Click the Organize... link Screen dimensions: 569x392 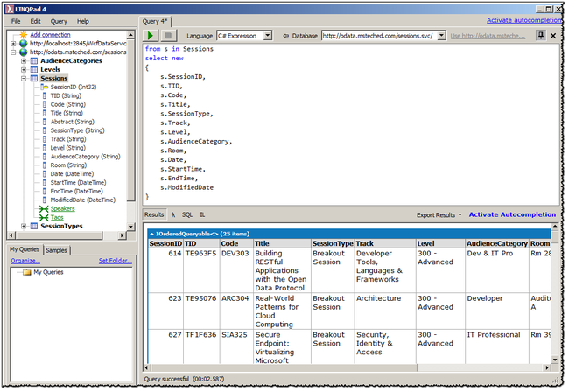(x=25, y=261)
